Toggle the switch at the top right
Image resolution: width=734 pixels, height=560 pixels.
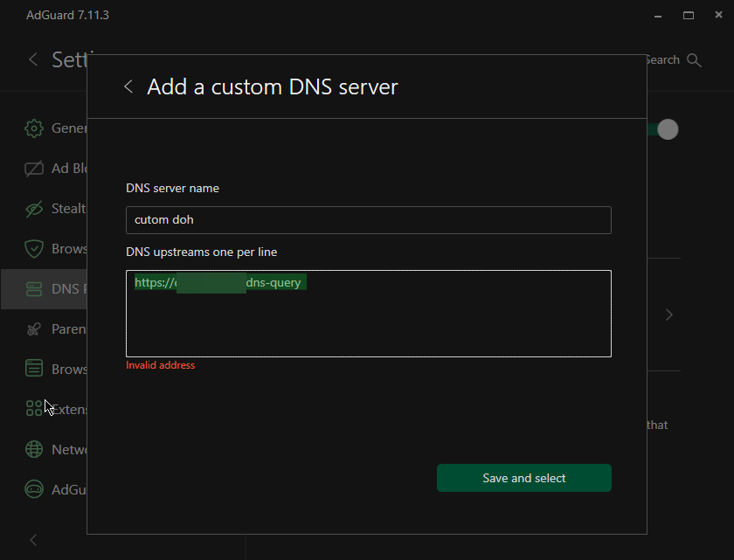pos(667,129)
